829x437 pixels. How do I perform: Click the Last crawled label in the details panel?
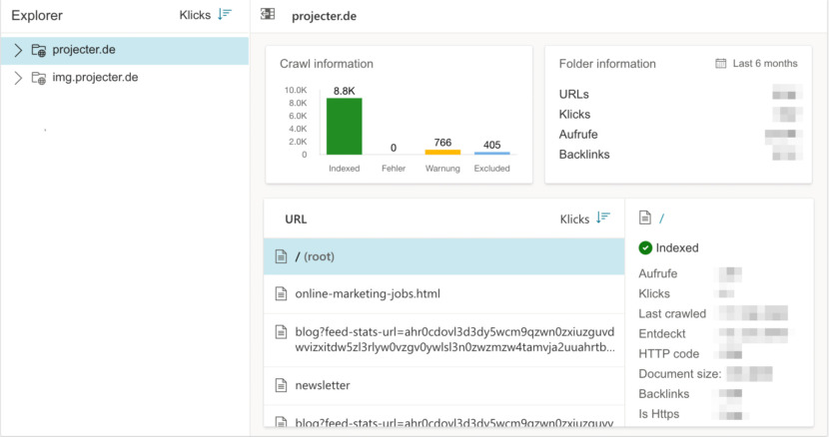point(672,314)
